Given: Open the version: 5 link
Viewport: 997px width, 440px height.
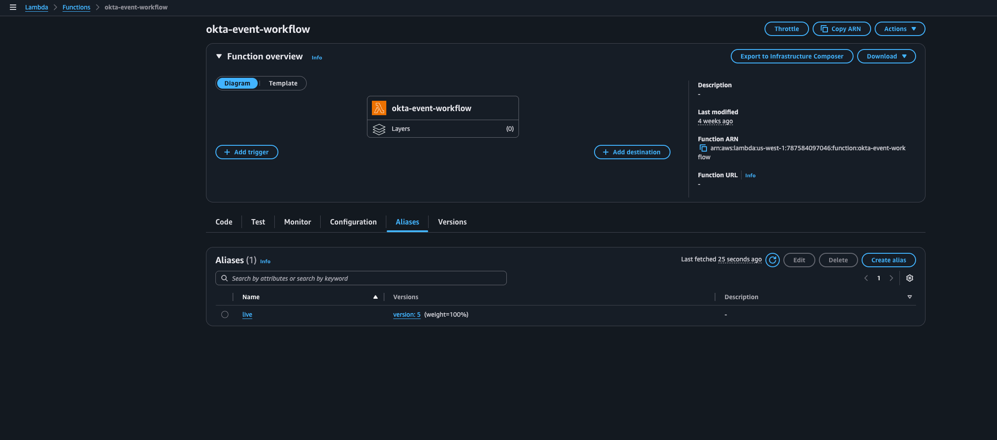Looking at the screenshot, I should pos(407,314).
